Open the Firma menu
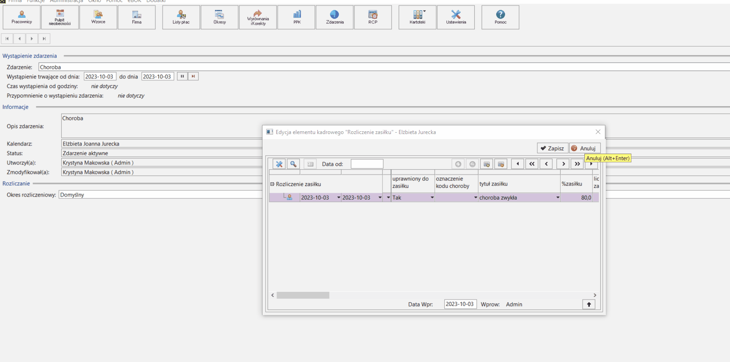The height and width of the screenshot is (362, 730). 15,1
